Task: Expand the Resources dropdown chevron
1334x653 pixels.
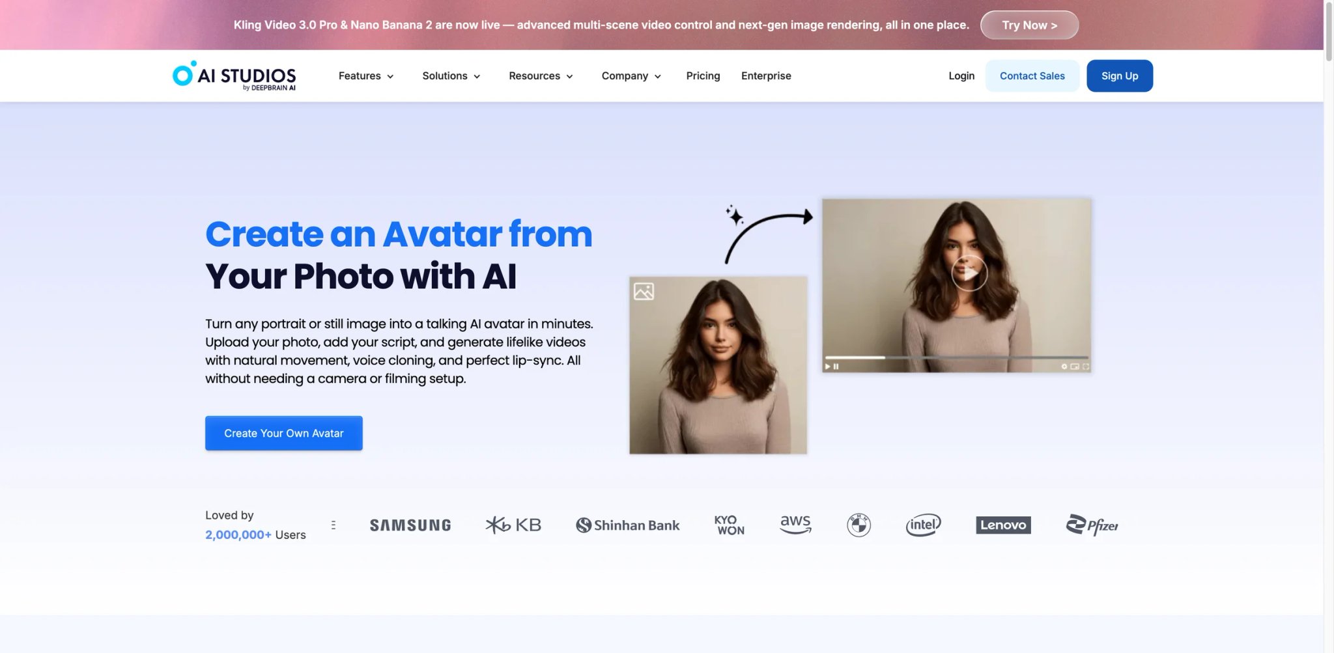Action: (569, 77)
